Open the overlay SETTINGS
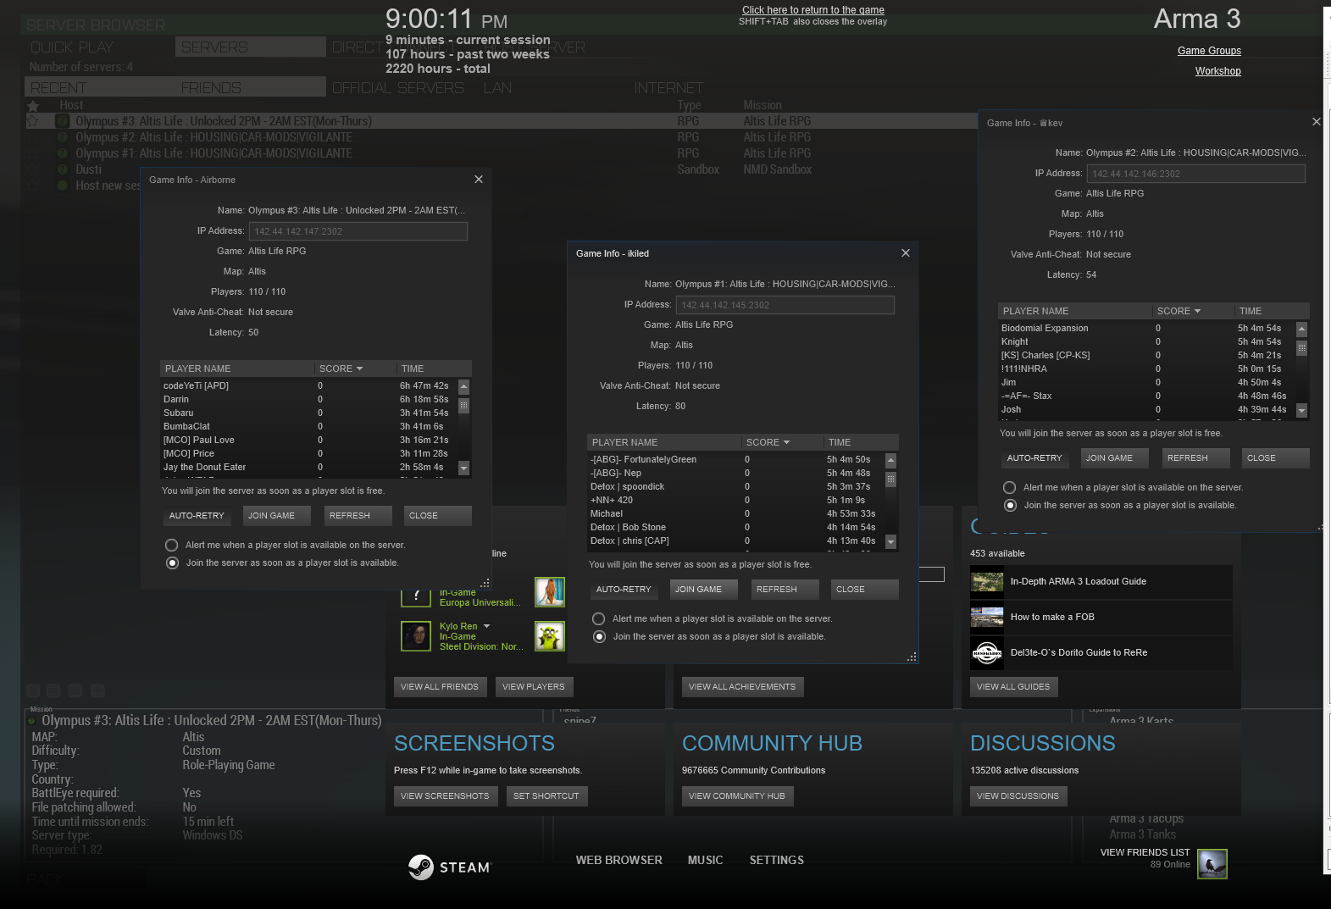 point(777,860)
